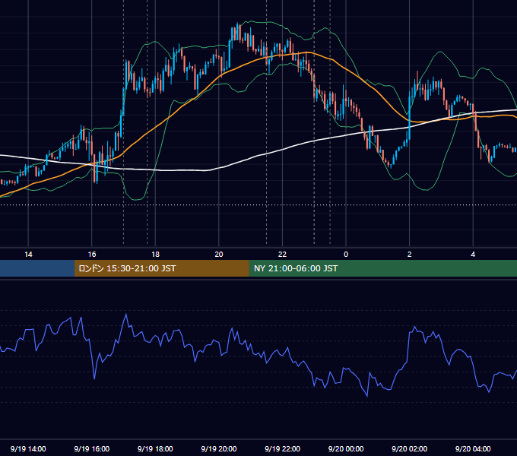Click the 9/20 04:00 time label
The height and width of the screenshot is (456, 517).
pyautogui.click(x=473, y=448)
